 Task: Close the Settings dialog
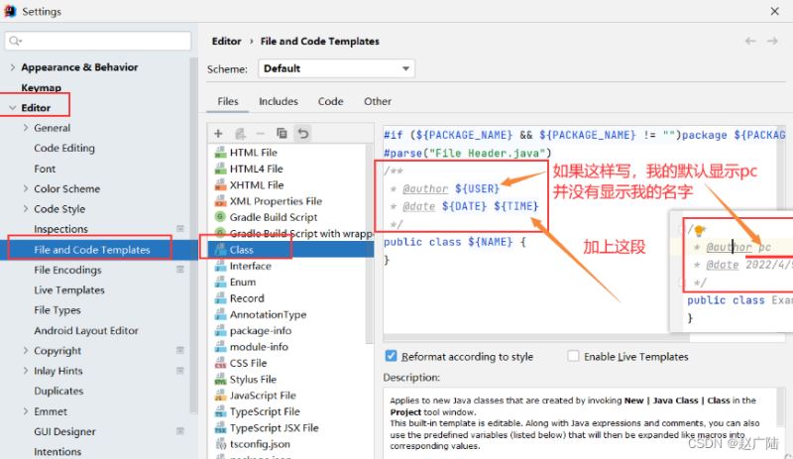774,11
